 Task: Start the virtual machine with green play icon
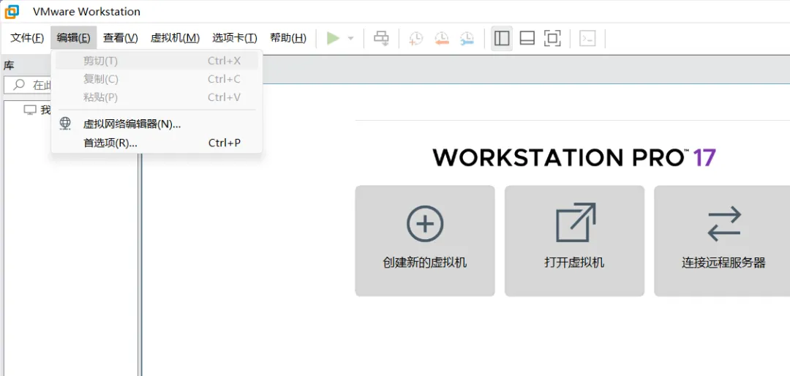pyautogui.click(x=333, y=38)
